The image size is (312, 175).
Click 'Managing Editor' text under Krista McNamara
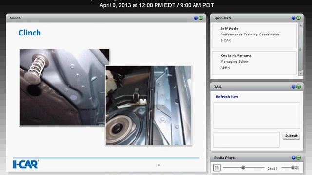point(234,62)
